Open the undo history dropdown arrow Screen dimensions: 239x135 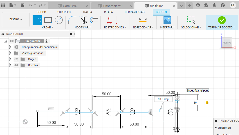pyautogui.click(x=35, y=5)
